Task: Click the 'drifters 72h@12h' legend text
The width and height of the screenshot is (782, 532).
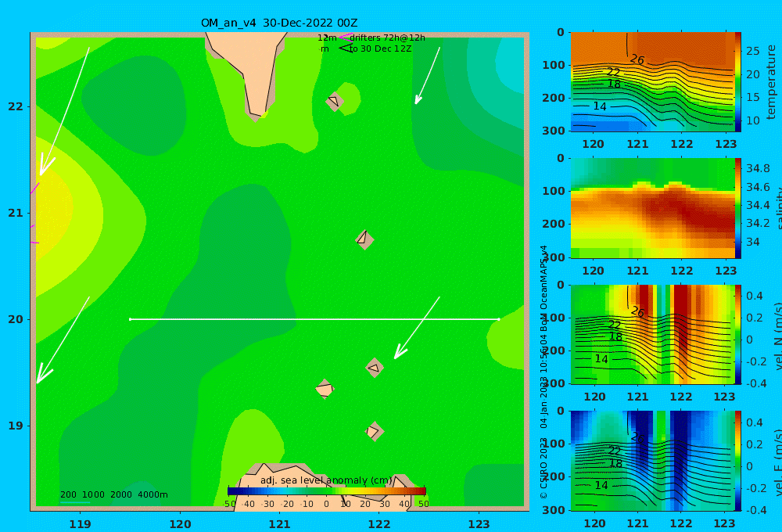Action: click(x=387, y=38)
